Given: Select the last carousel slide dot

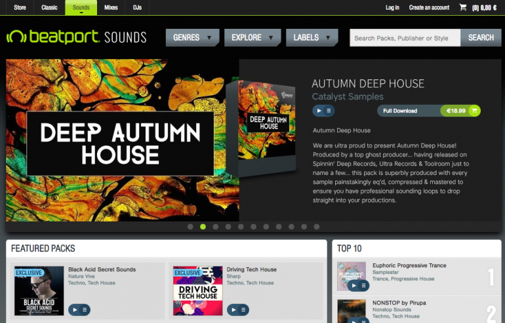Looking at the screenshot, I should click(x=317, y=227).
